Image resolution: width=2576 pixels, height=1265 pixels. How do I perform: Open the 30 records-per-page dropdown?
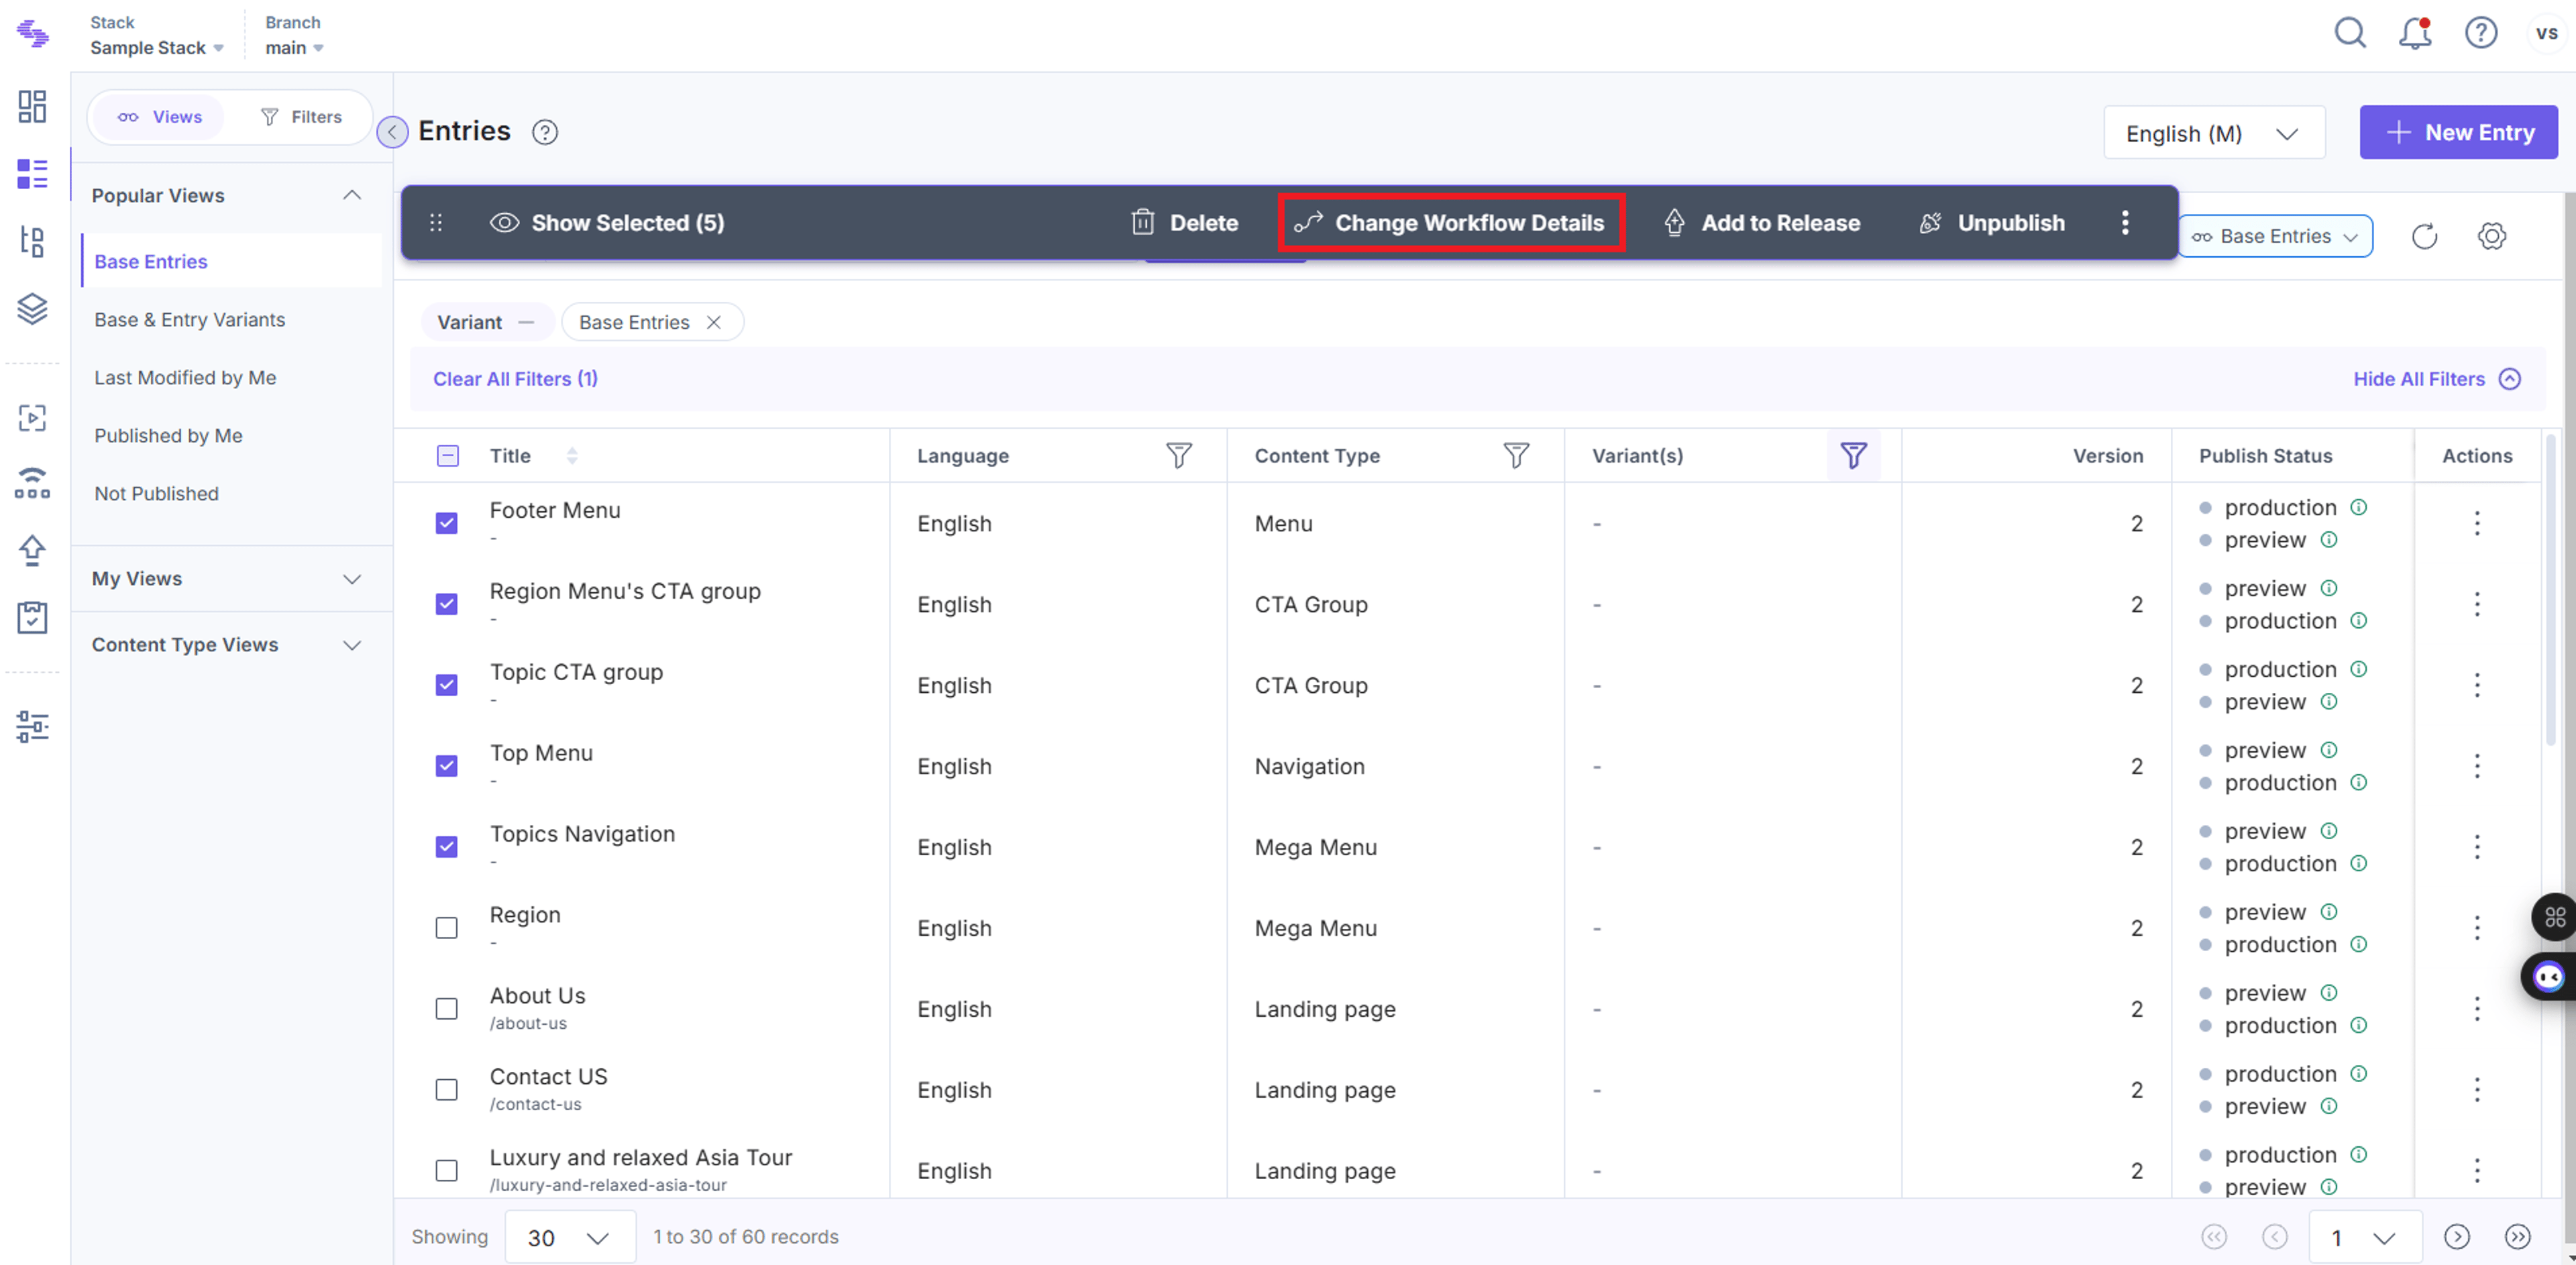pos(569,1237)
